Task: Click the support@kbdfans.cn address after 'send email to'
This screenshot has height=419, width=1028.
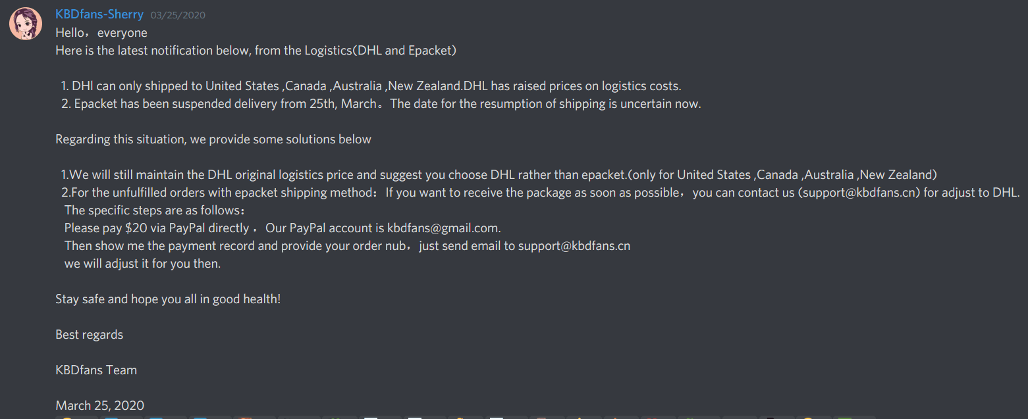Action: (x=574, y=246)
